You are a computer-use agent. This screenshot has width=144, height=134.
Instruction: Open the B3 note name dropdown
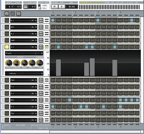(x=20, y=20)
